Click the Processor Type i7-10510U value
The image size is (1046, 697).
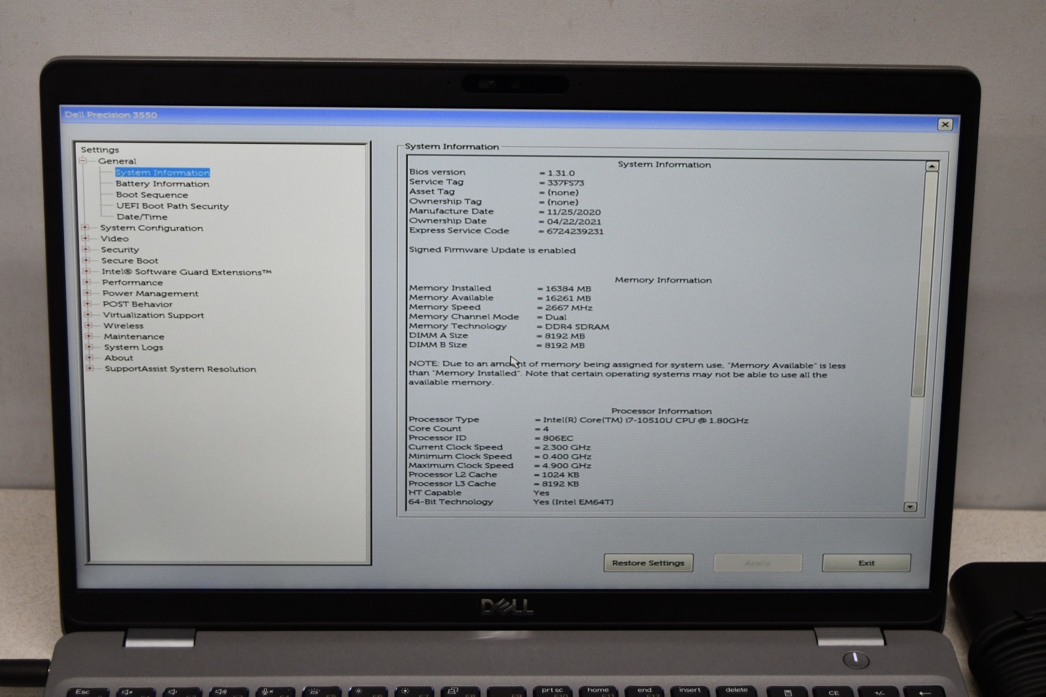tap(645, 420)
